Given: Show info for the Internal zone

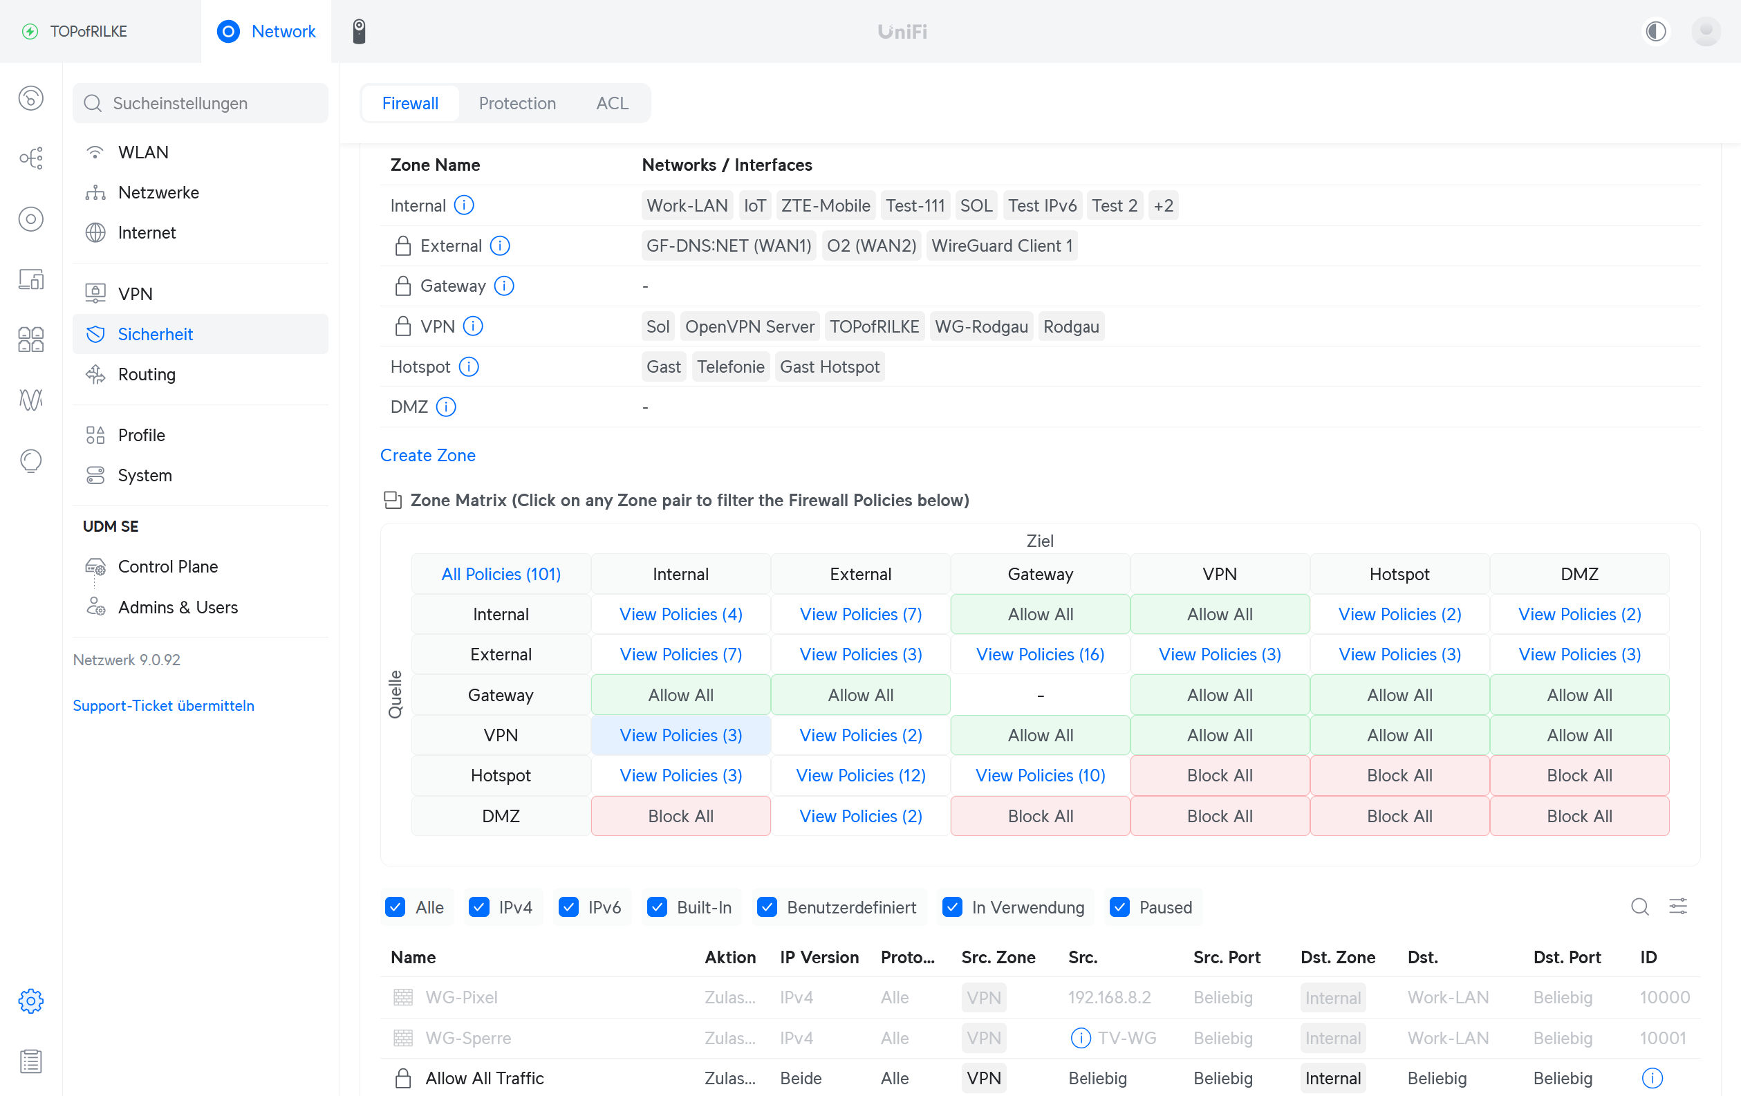Looking at the screenshot, I should click(464, 205).
